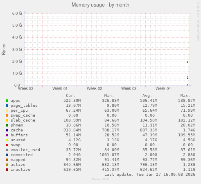
Task: Click the 'slab_cache' legend label
Action: click(23, 120)
